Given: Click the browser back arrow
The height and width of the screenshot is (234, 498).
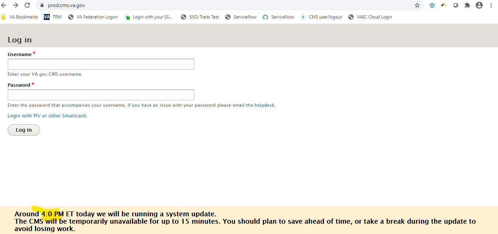Looking at the screenshot, I should tap(4, 5).
